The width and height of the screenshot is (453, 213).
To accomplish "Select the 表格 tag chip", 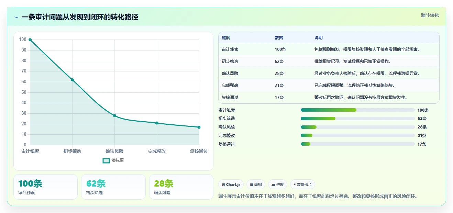I will click(x=256, y=184).
